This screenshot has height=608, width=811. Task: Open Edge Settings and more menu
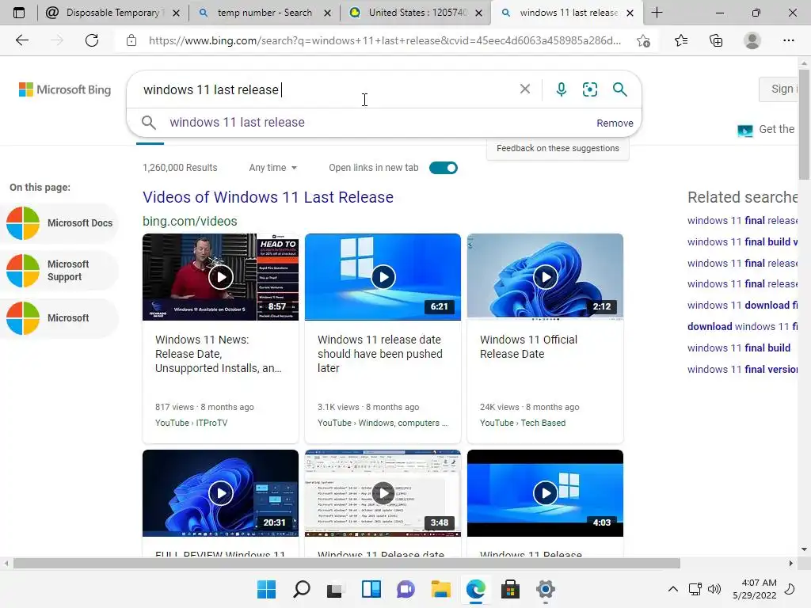[788, 40]
